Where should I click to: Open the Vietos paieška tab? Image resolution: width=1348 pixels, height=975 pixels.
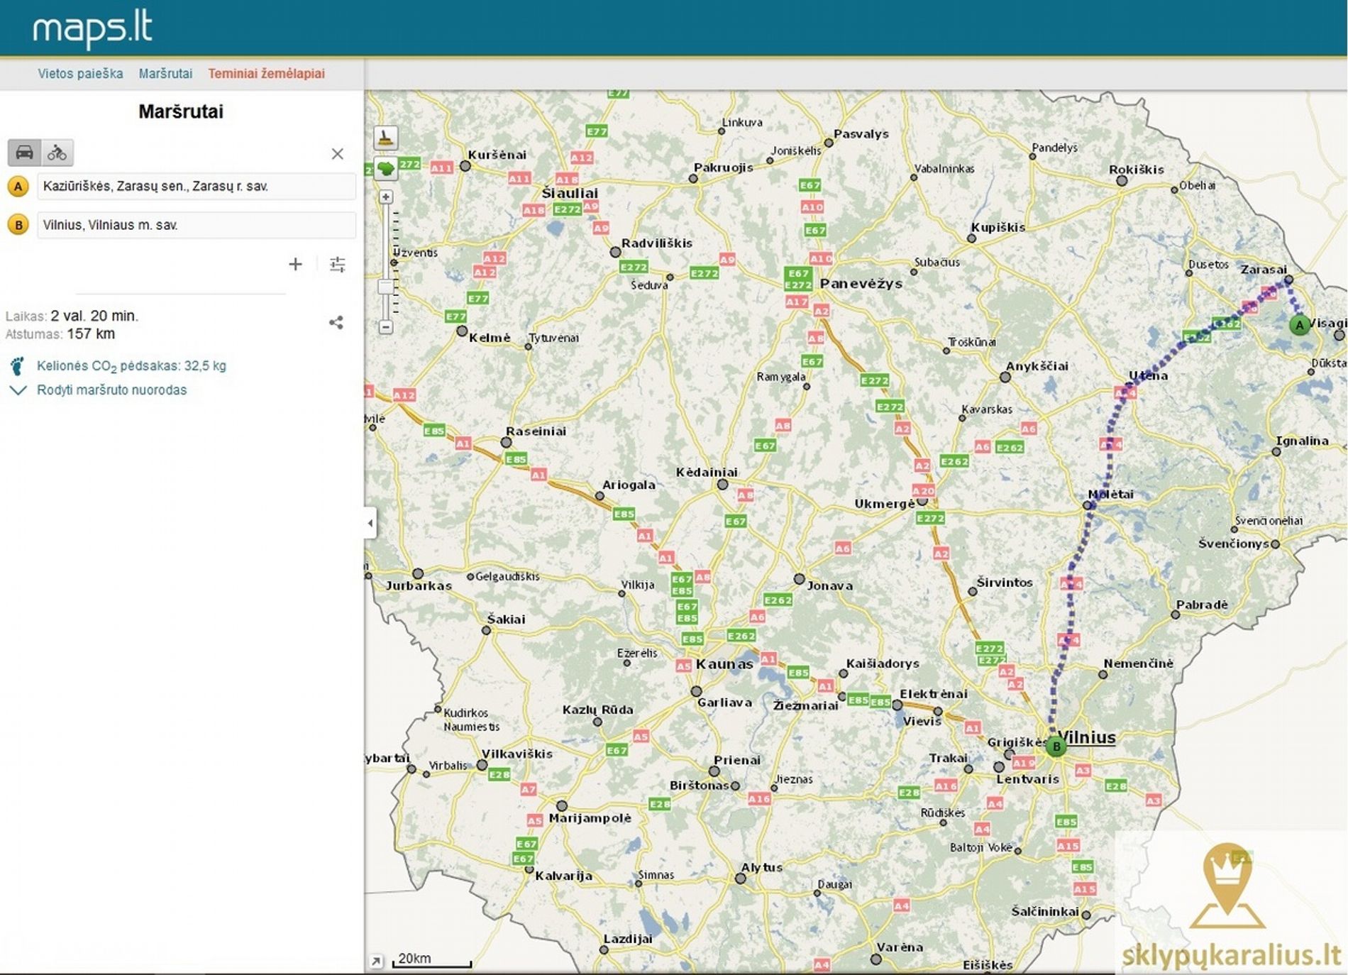pyautogui.click(x=80, y=73)
